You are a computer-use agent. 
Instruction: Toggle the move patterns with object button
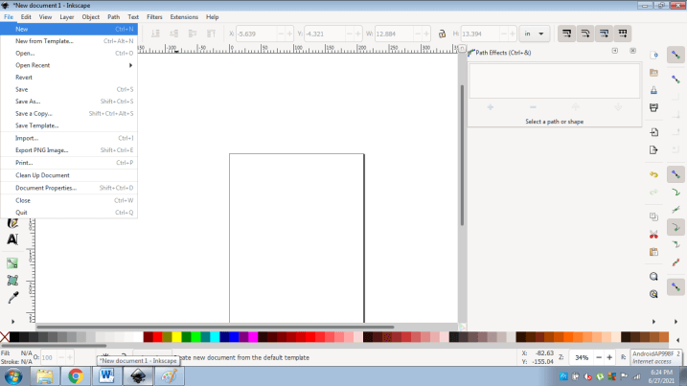[x=623, y=34]
